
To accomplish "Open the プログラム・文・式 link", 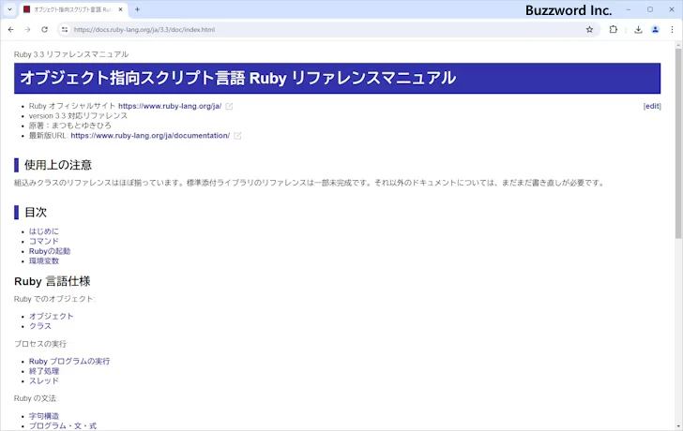I will 63,426.
